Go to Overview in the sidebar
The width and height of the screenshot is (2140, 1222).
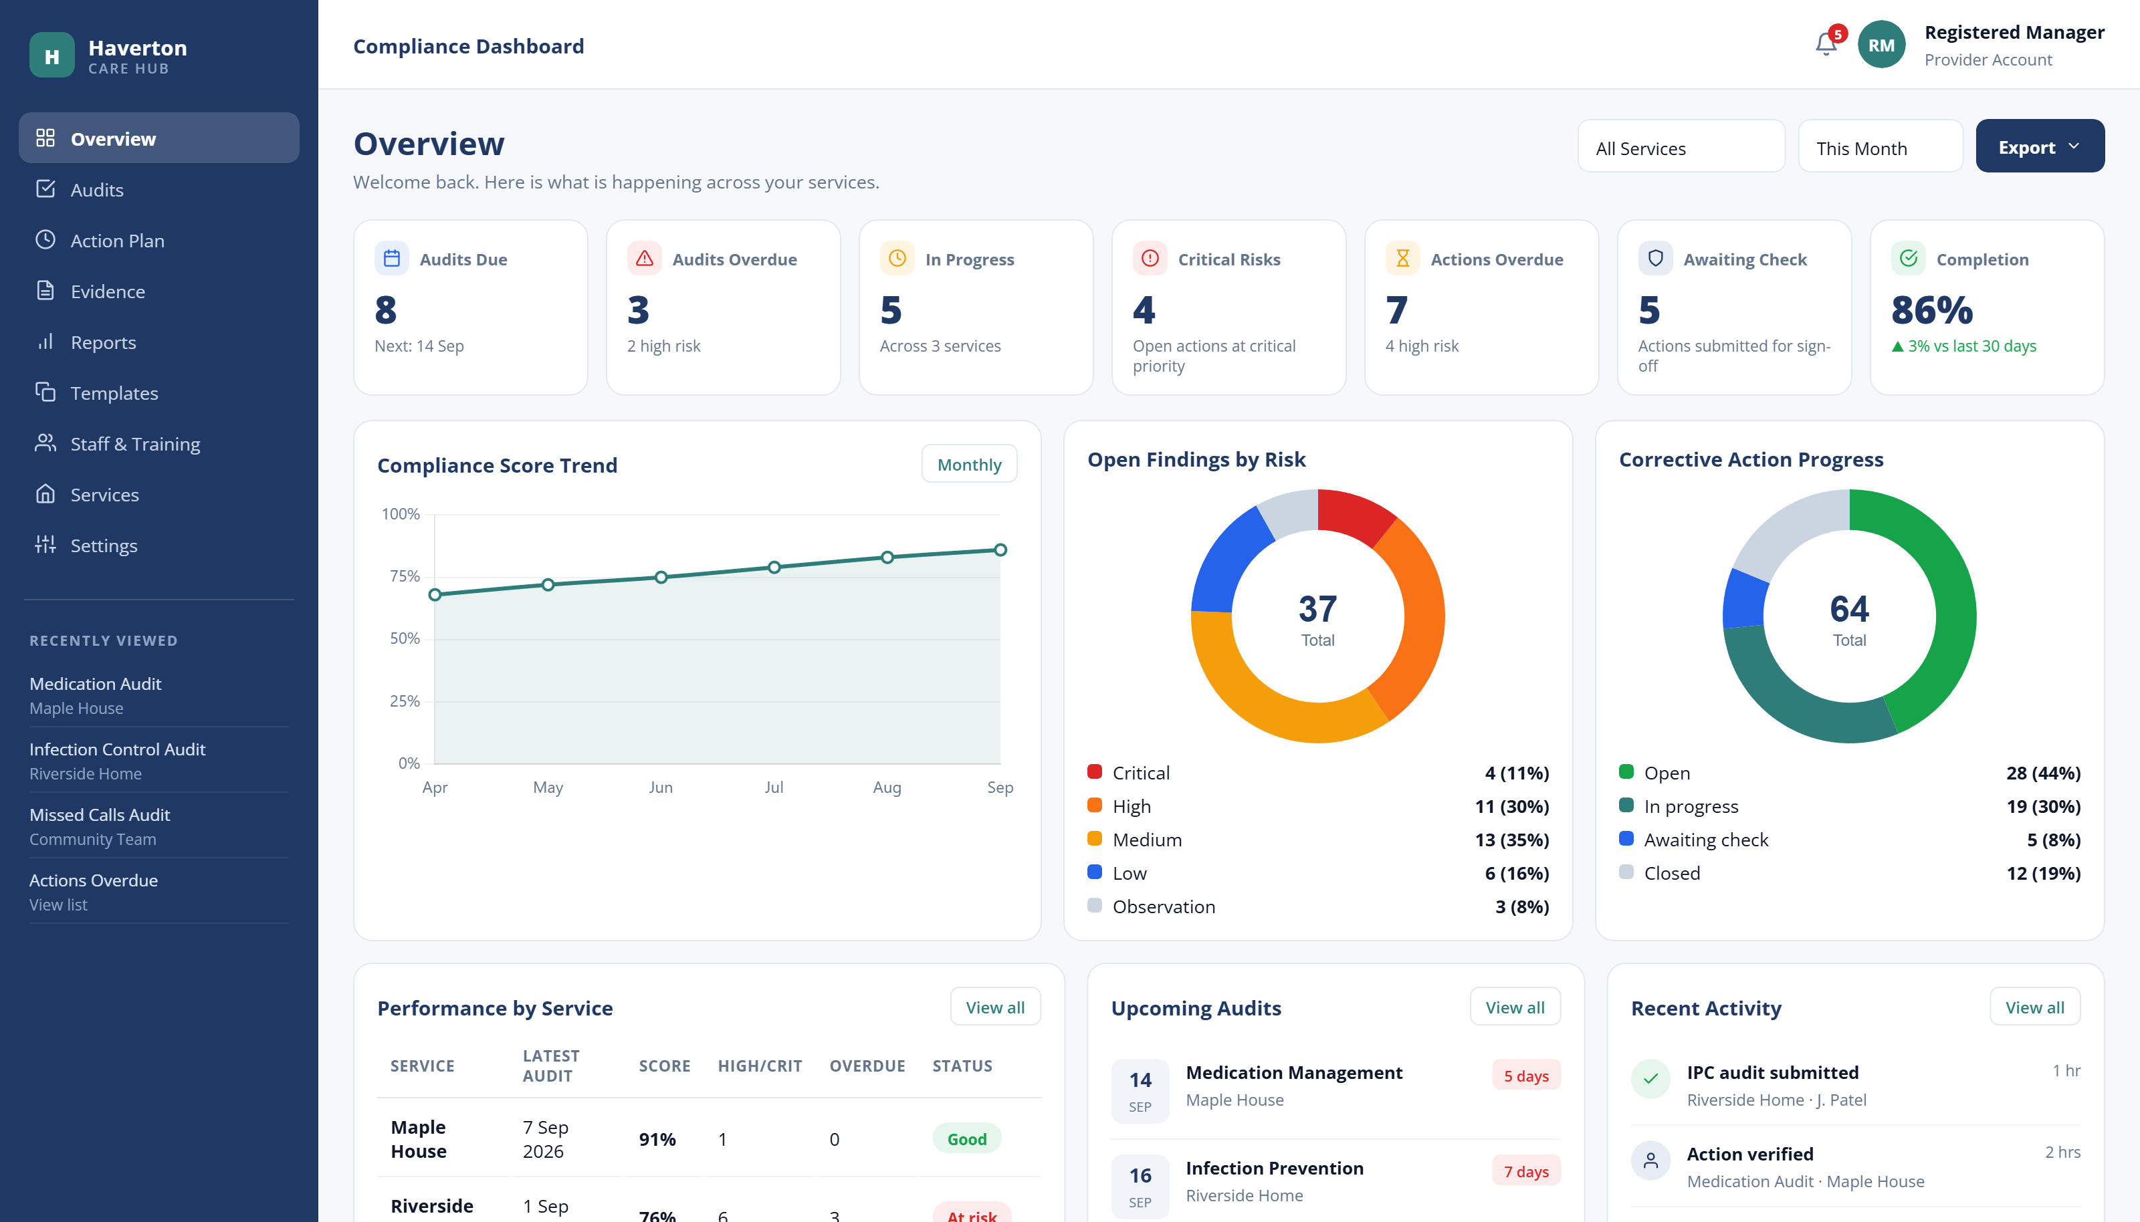[x=158, y=138]
